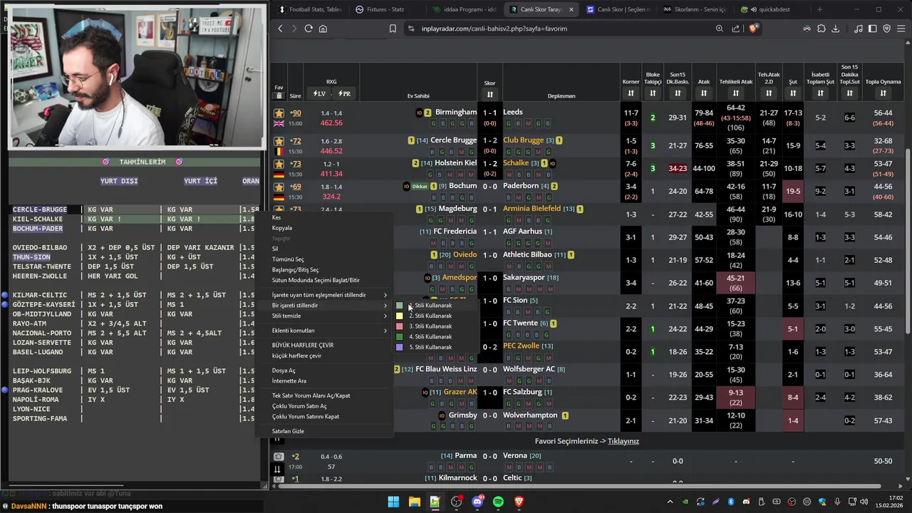Click the Brave Shields lion icon

754,28
